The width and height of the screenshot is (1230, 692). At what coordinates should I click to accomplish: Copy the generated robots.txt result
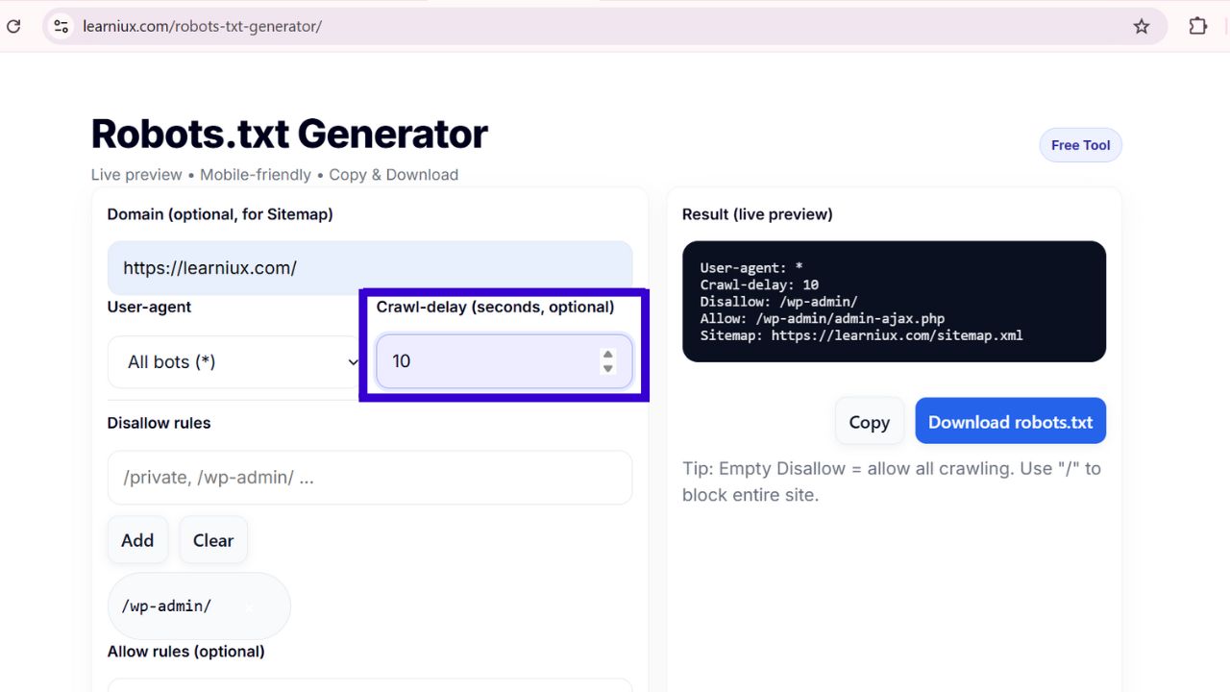[869, 422]
